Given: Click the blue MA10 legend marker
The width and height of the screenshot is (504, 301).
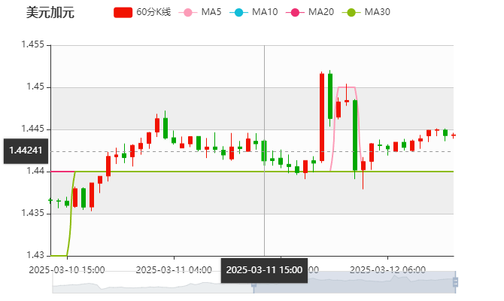Looking at the screenshot, I should tap(238, 13).
